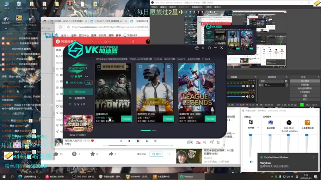Favorite the PUBG card heart icon
Image resolution: width=321 pixels, height=180 pixels.
click(140, 66)
